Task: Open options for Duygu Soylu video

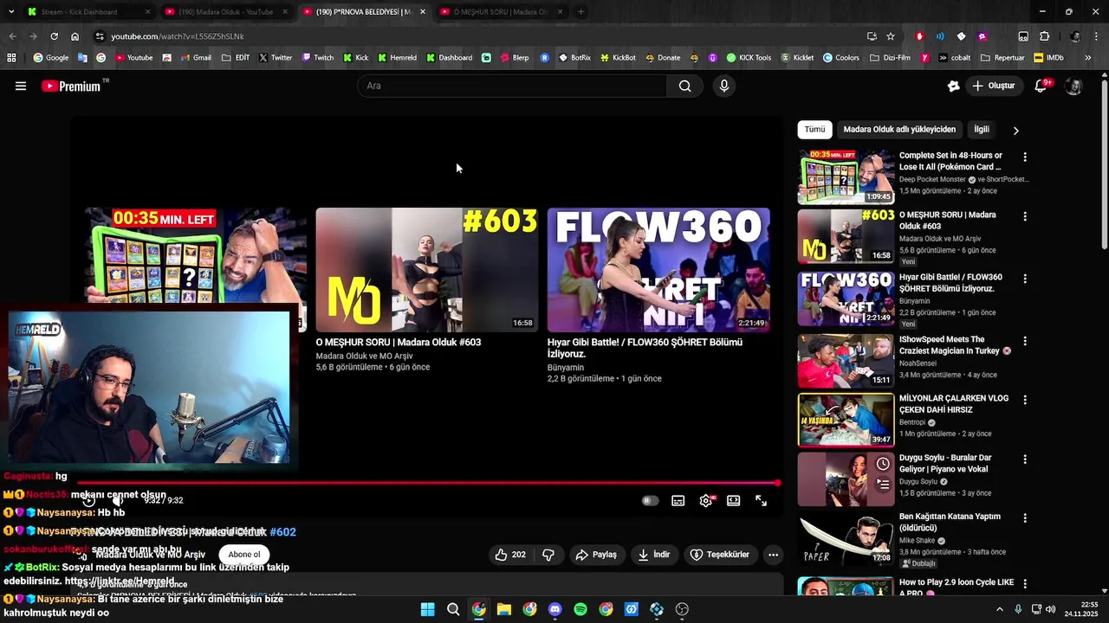Action: coord(1025,459)
